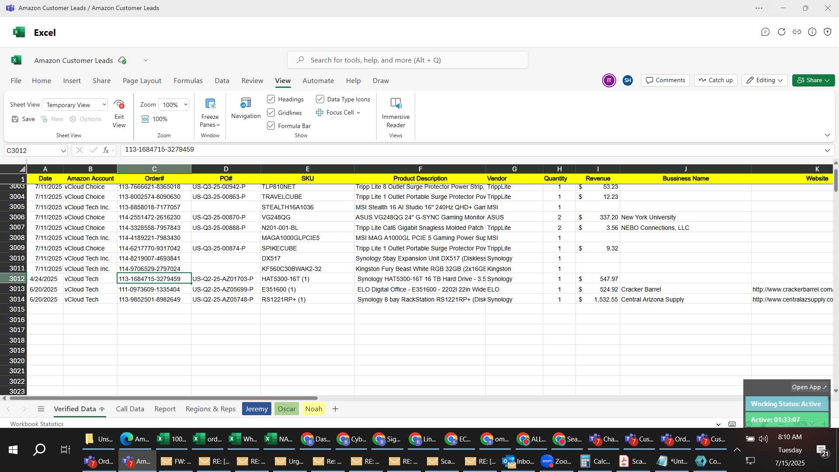This screenshot has width=839, height=472.
Task: Open the Navigation pane icon
Action: point(246,103)
